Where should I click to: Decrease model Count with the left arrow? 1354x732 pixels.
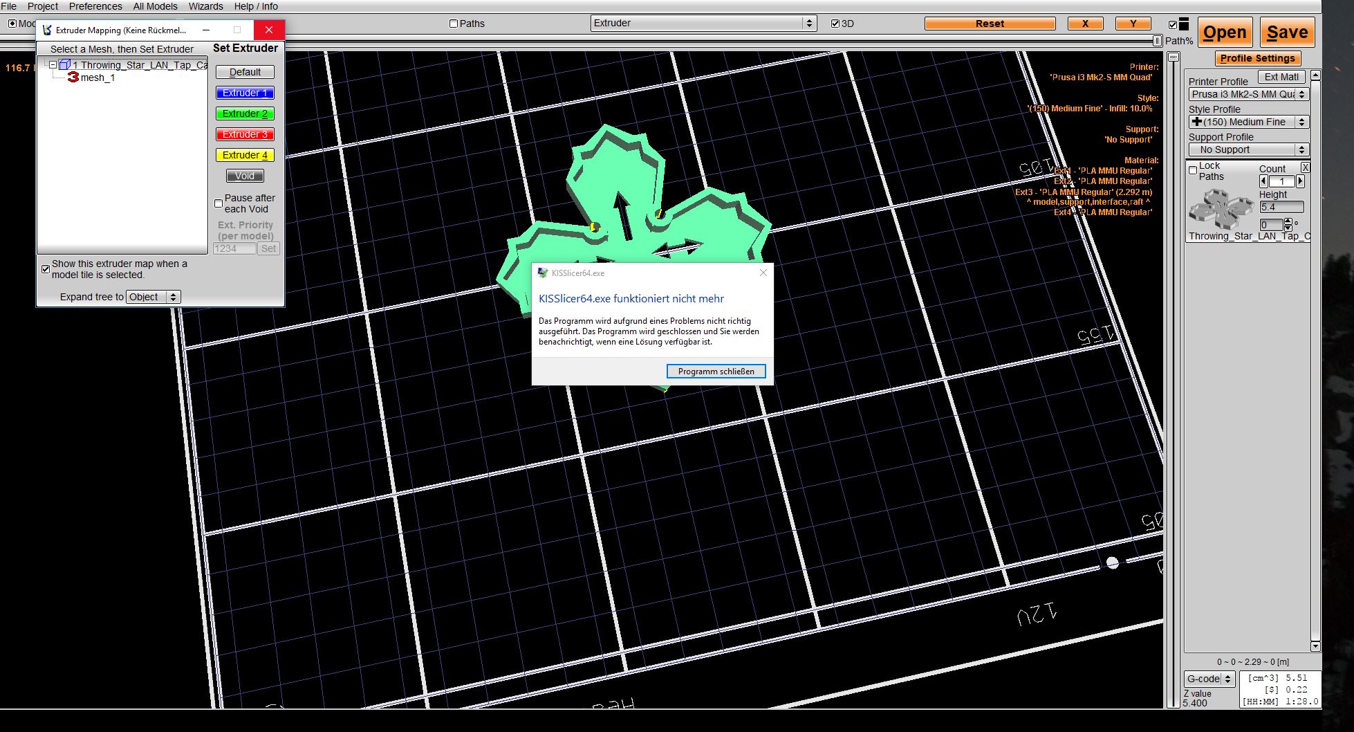pos(1263,181)
